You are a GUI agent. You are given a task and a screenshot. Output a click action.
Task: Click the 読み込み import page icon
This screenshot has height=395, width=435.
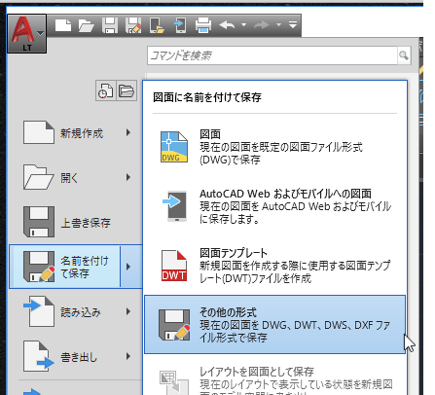point(39,311)
